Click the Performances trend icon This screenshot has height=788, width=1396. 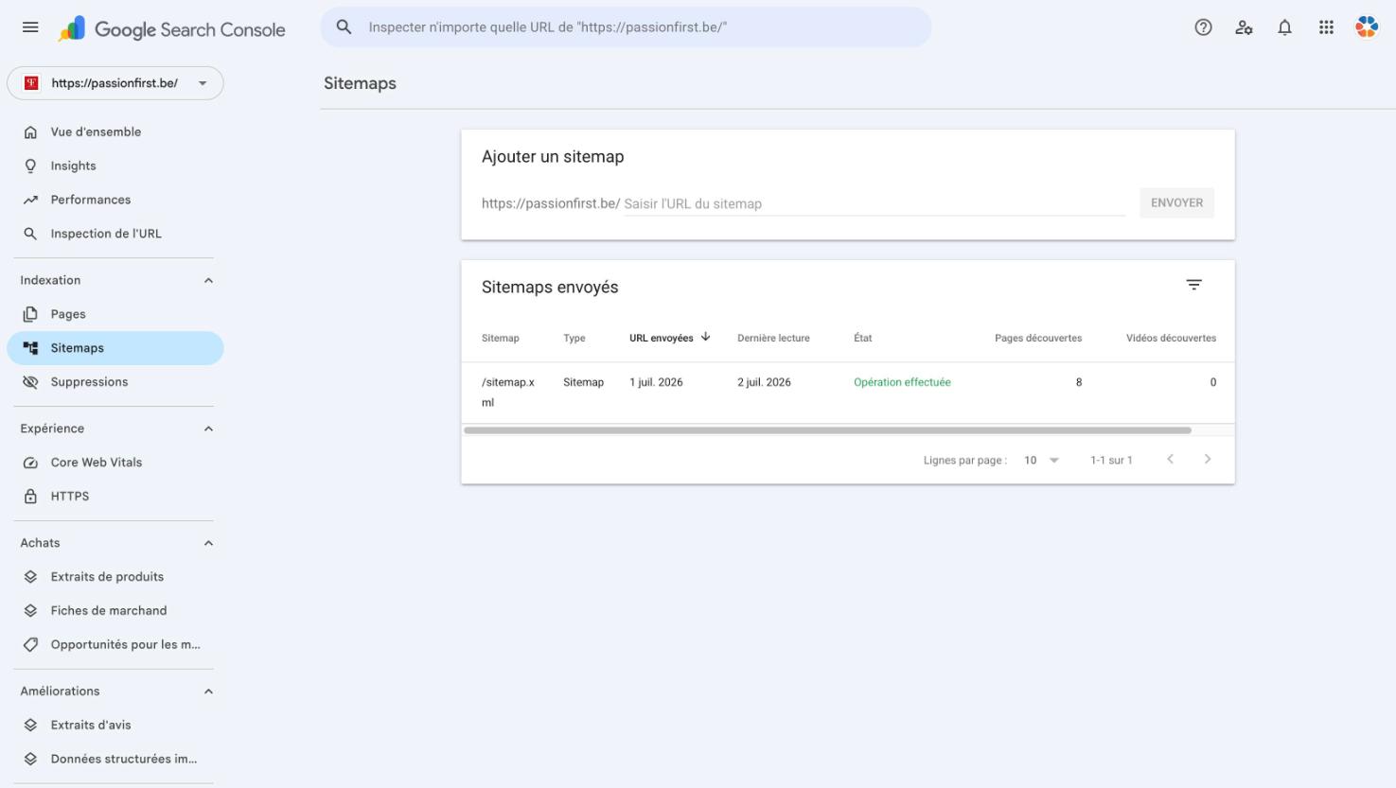click(x=30, y=200)
